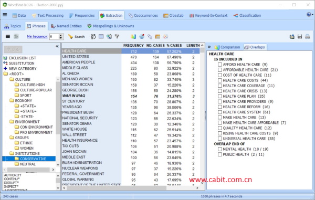Click the table view icon in phrases toolbar
Screen dimensions: 315x200
(101, 37)
